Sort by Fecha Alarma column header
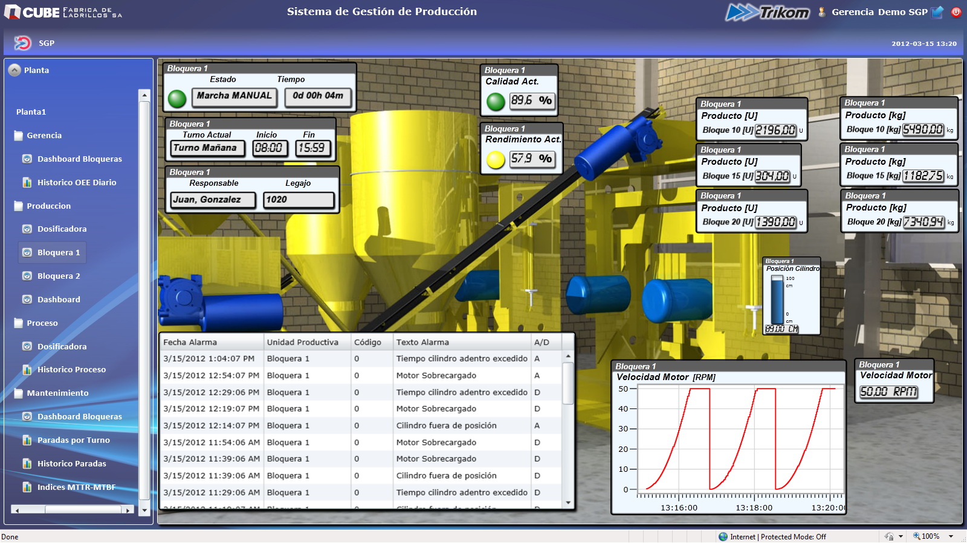Image resolution: width=967 pixels, height=543 pixels. [212, 342]
